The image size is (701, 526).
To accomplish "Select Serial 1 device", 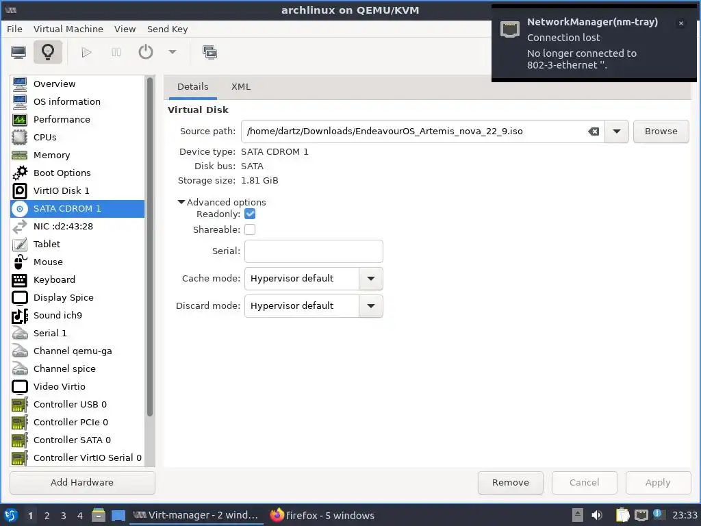I will pyautogui.click(x=77, y=334).
